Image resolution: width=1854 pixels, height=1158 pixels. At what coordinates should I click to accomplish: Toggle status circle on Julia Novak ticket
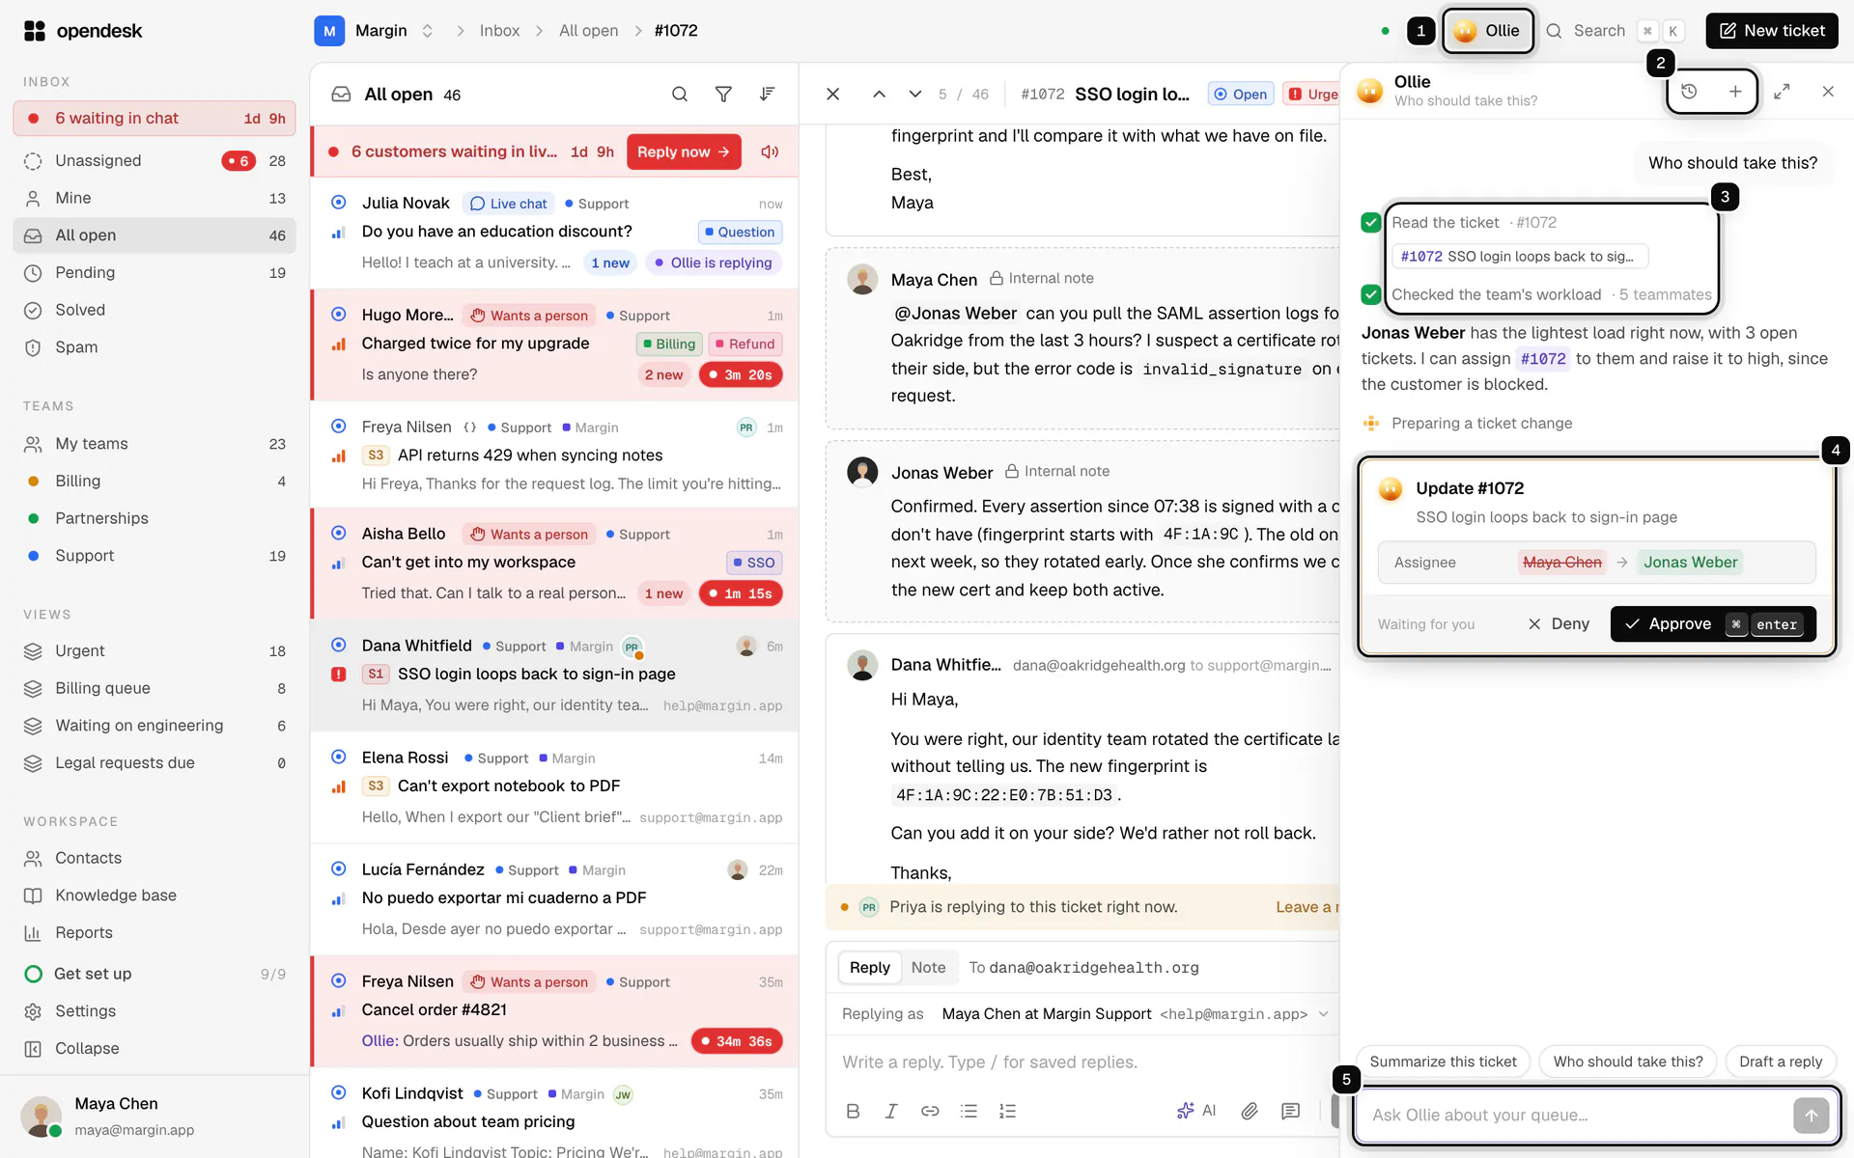point(339,203)
